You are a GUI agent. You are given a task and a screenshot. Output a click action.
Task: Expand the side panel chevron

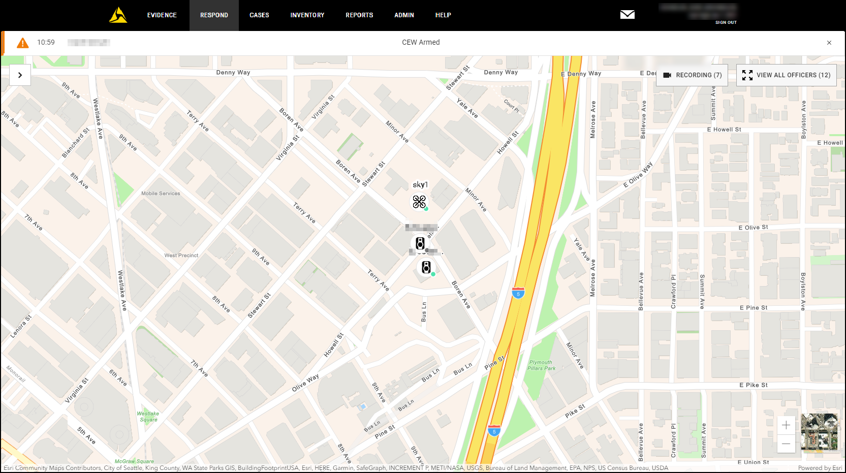coord(20,75)
